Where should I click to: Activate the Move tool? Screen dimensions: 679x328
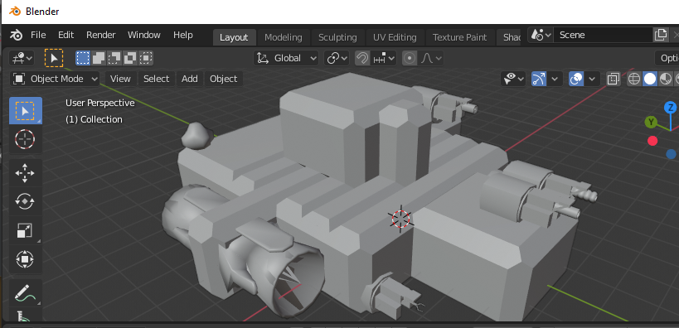(25, 172)
